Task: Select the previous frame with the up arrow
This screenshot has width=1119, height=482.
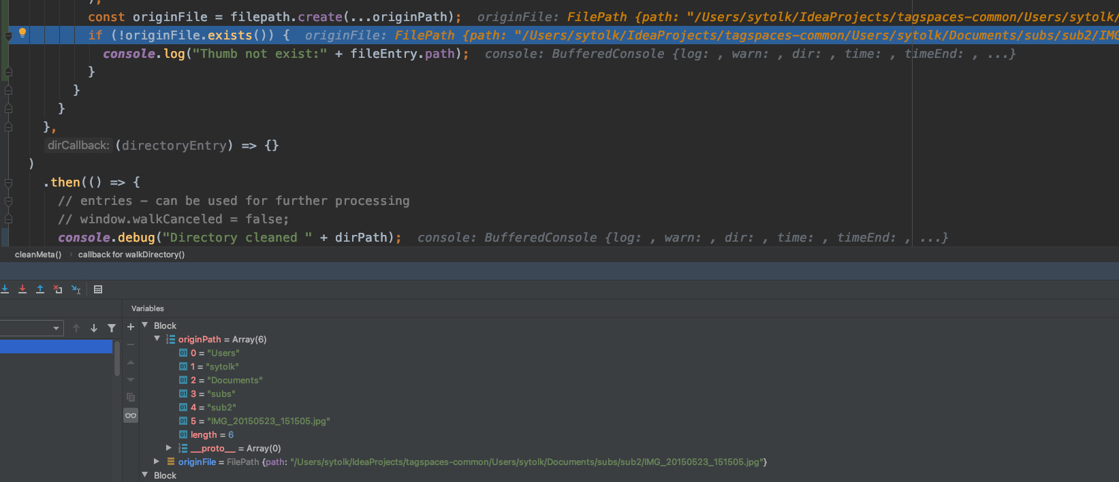Action: point(76,328)
